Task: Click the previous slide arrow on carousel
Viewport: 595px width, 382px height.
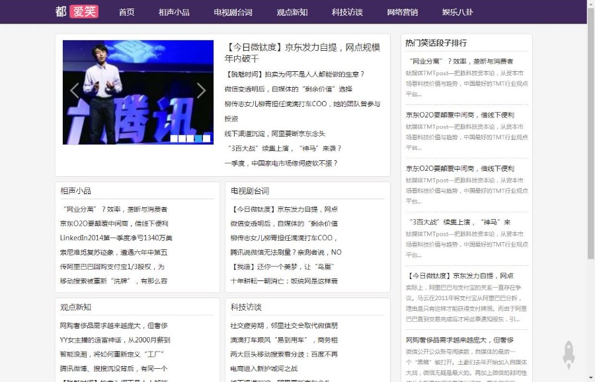Action: coord(75,91)
